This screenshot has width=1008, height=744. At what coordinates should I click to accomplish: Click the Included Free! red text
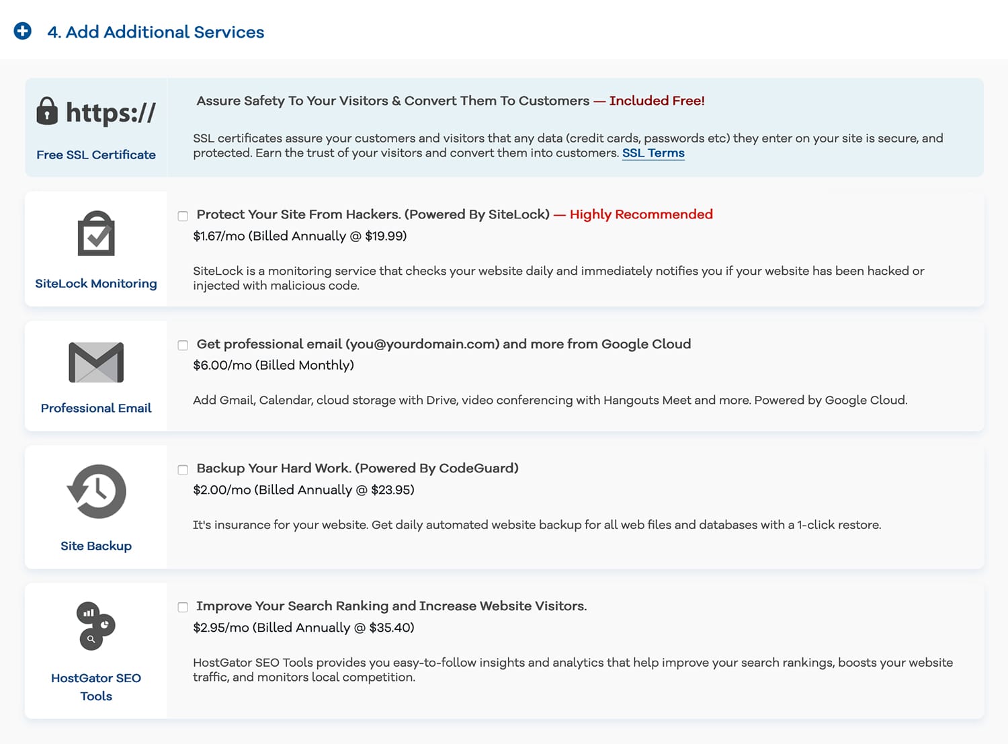click(x=657, y=101)
